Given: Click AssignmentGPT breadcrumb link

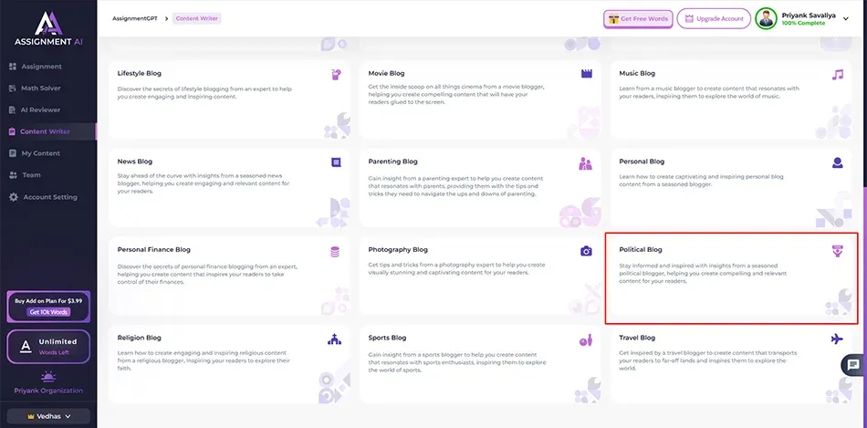Looking at the screenshot, I should pos(132,18).
